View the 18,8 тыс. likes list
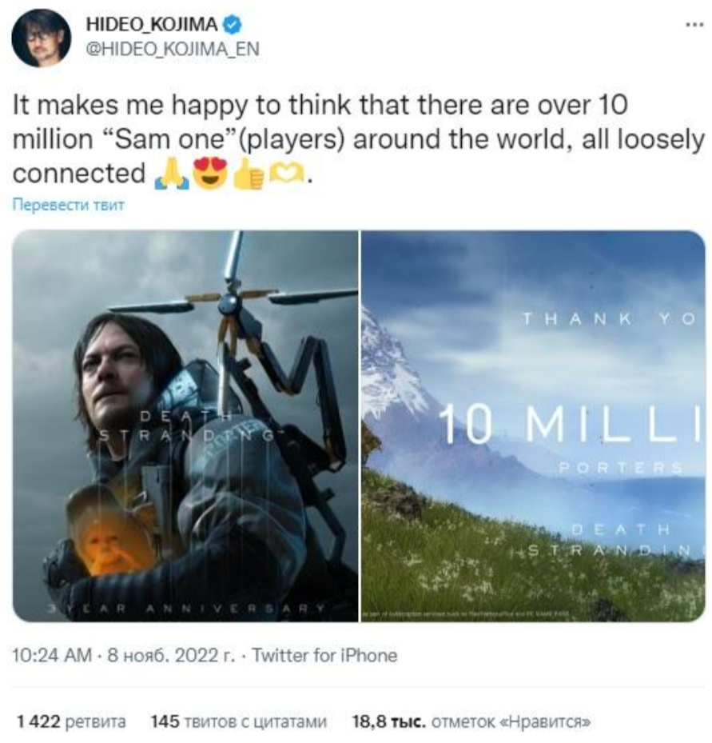The width and height of the screenshot is (712, 743). click(471, 721)
